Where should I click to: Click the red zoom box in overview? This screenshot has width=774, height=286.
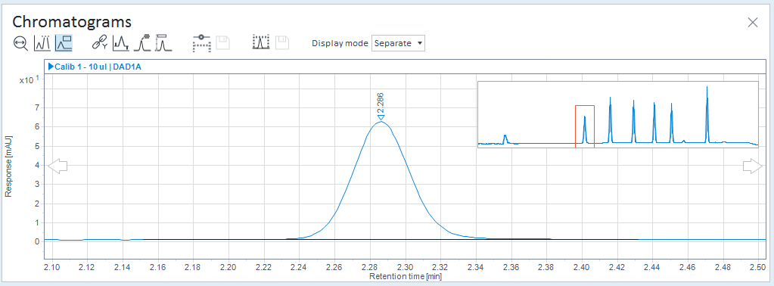(584, 126)
